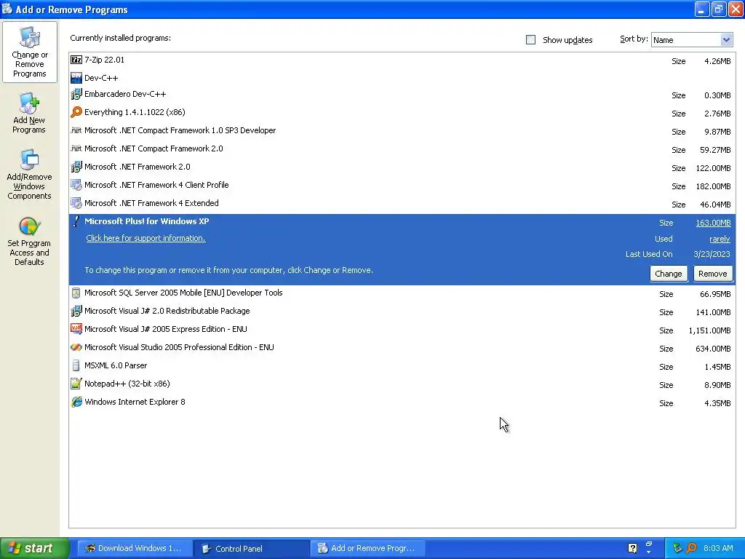Open Change or Remove Programs sidebar section
Screen dimensions: 745x559
tap(29, 52)
